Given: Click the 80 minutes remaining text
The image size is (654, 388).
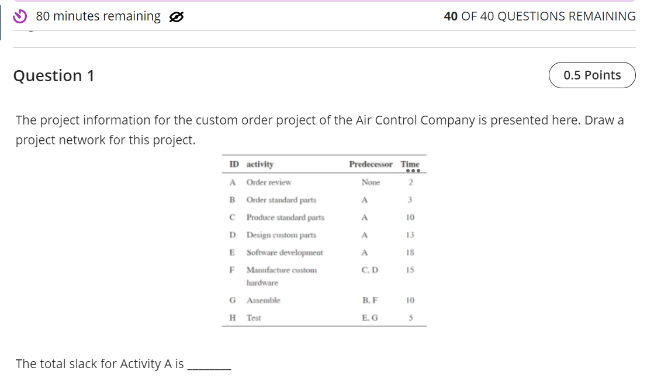Looking at the screenshot, I should (98, 16).
